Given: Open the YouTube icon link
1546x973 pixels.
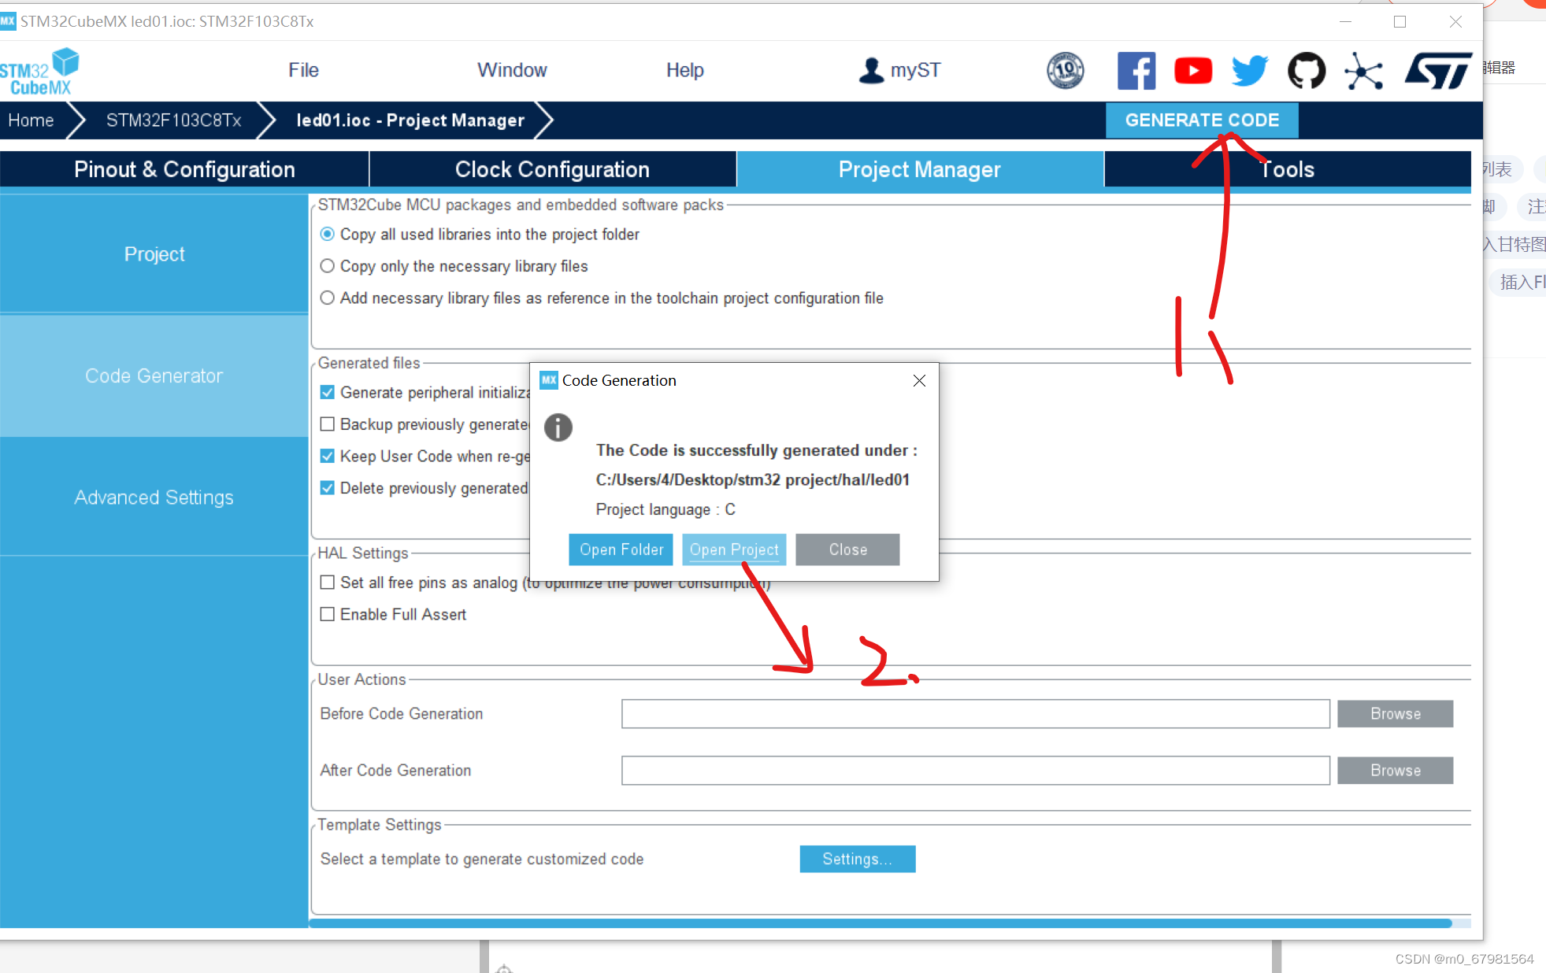Looking at the screenshot, I should 1193,71.
